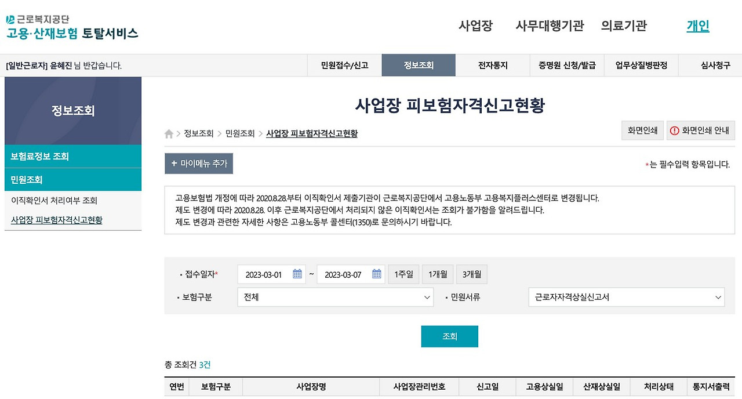Select 사업장 in the top navigation
This screenshot has height=399, width=742.
pos(474,26)
